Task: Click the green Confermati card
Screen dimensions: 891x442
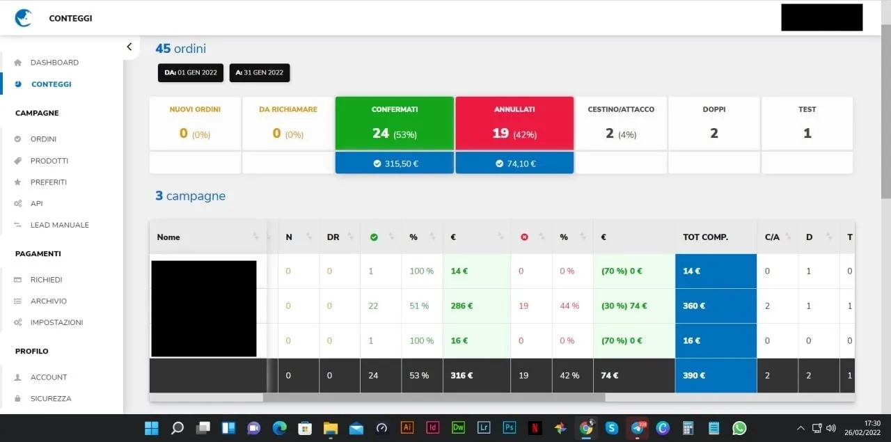Action: [395, 123]
